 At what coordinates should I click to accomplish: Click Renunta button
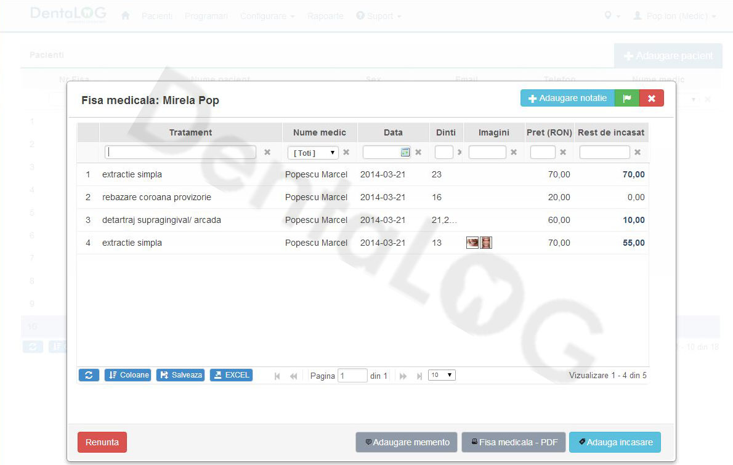[102, 442]
